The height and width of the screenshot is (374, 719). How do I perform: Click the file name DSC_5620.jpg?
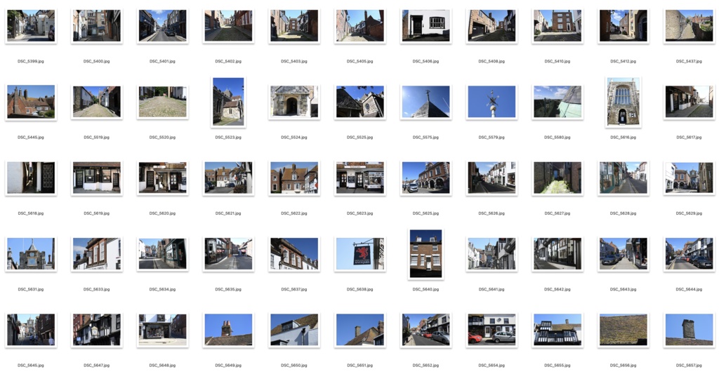[x=162, y=213]
